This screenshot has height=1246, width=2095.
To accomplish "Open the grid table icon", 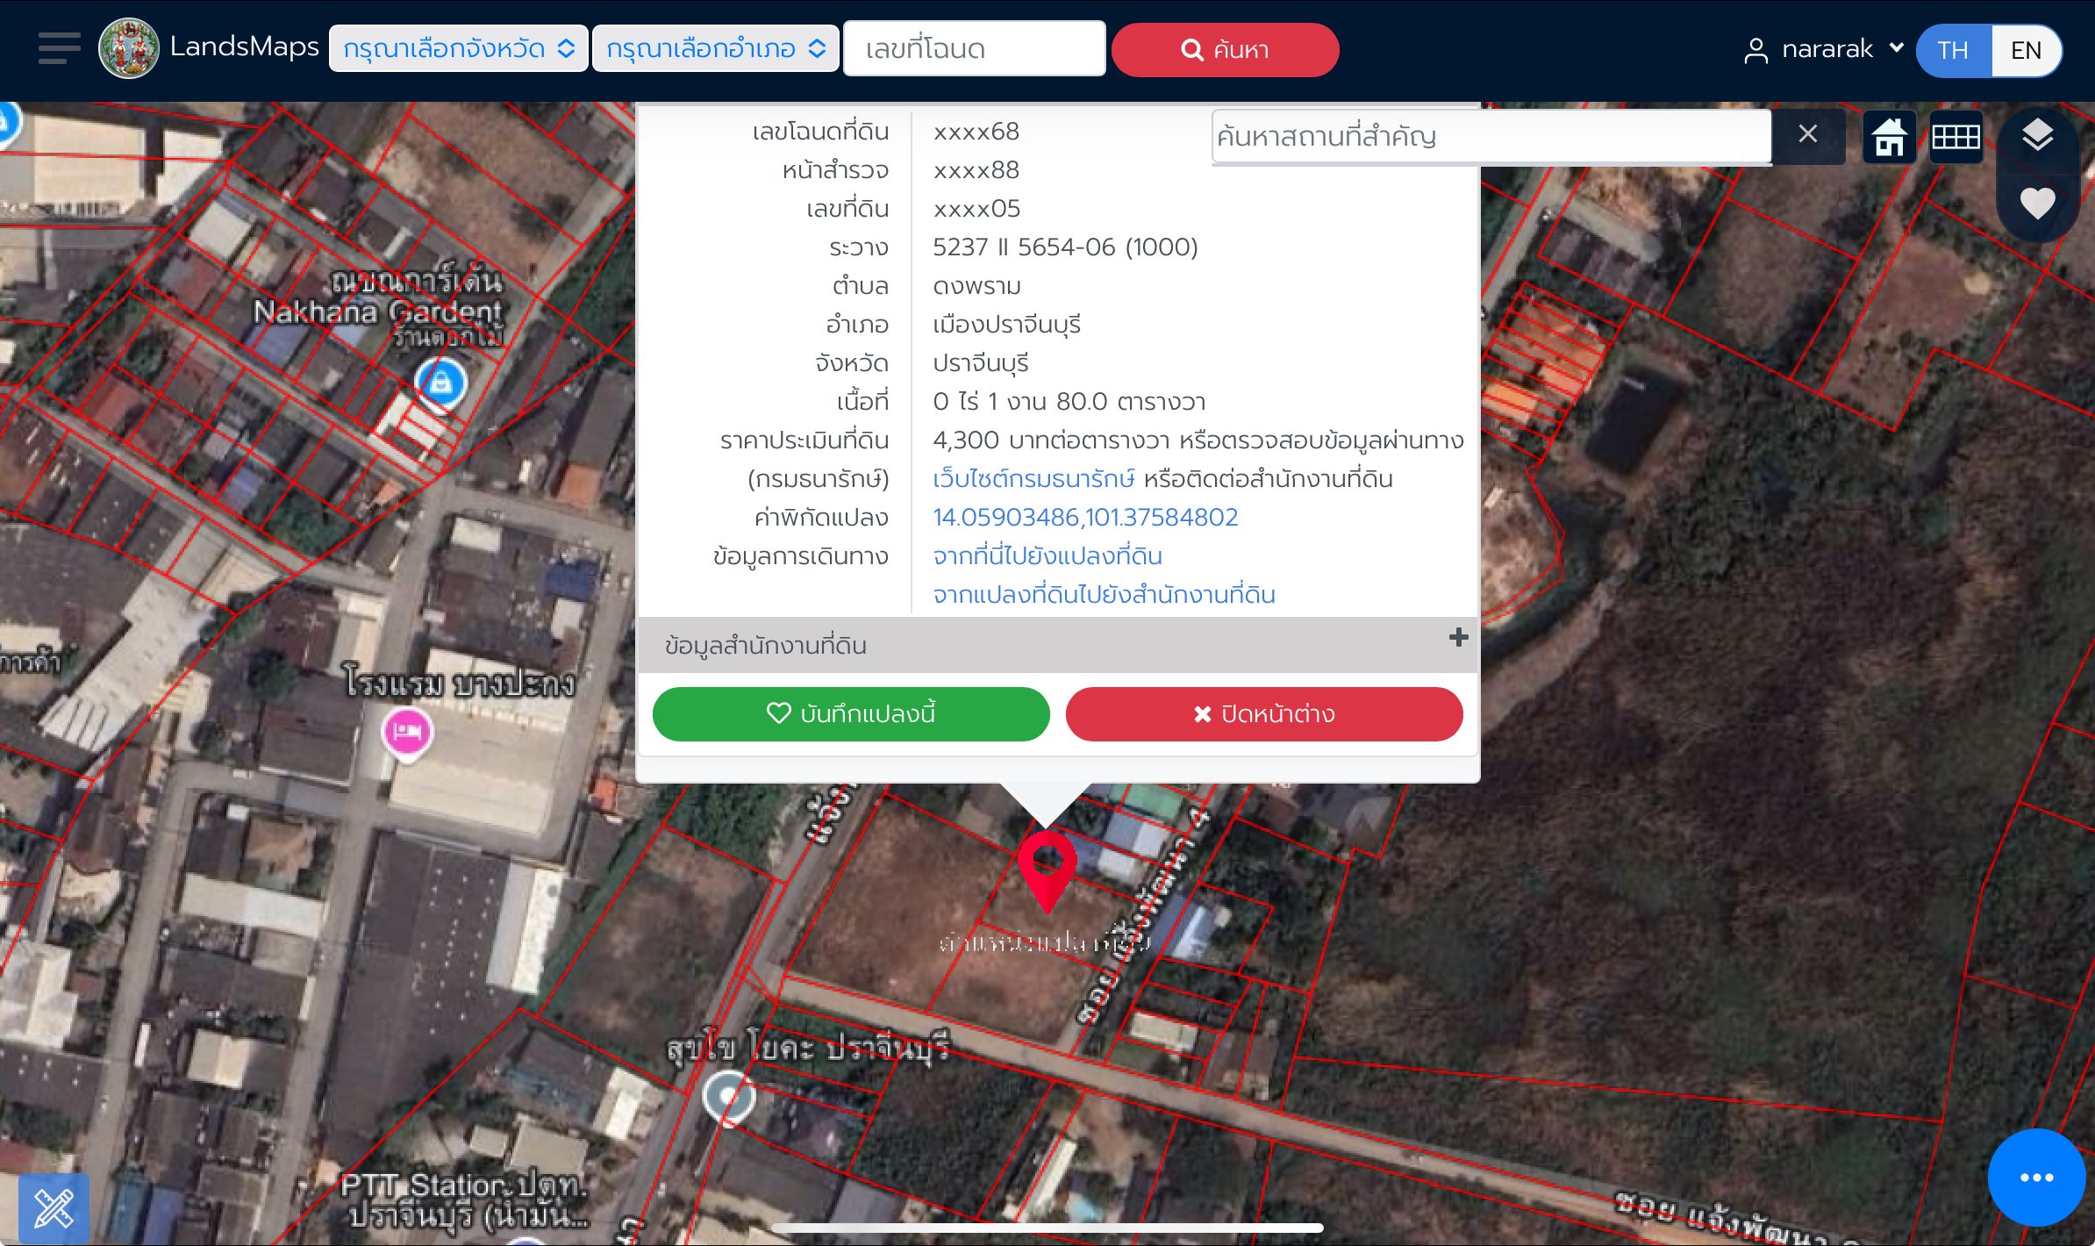I will [x=1956, y=137].
